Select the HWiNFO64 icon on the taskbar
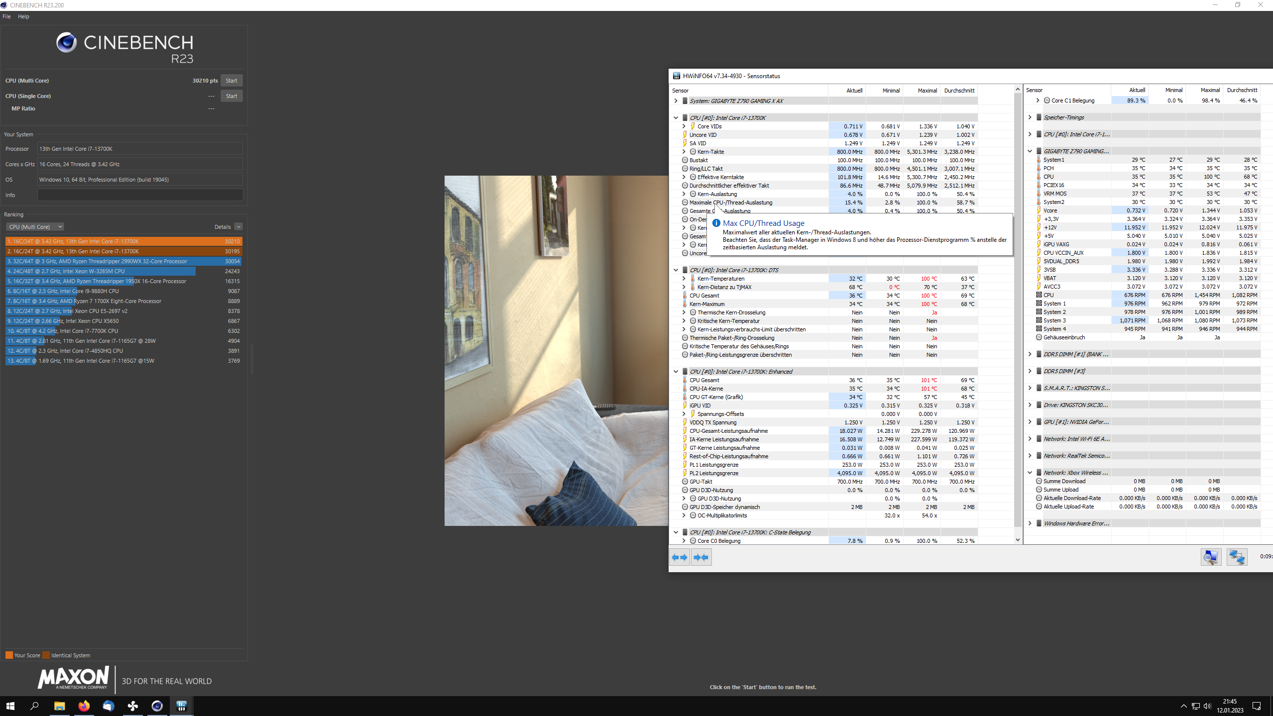Image resolution: width=1273 pixels, height=716 pixels. pyautogui.click(x=181, y=706)
